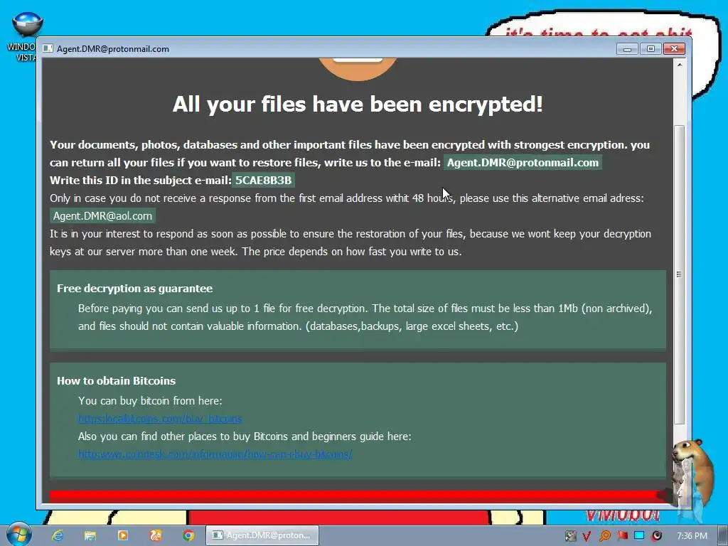Screen dimensions: 728x546
Task: Open the red flag Action Center tray icon
Action: click(622, 535)
